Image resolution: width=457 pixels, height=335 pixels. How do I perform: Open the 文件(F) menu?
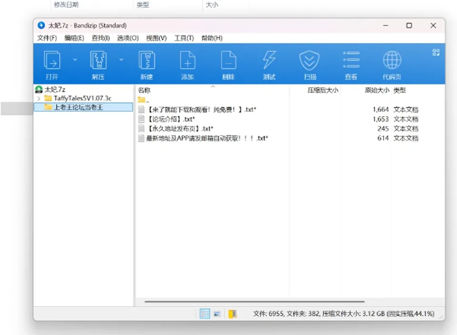tap(47, 38)
